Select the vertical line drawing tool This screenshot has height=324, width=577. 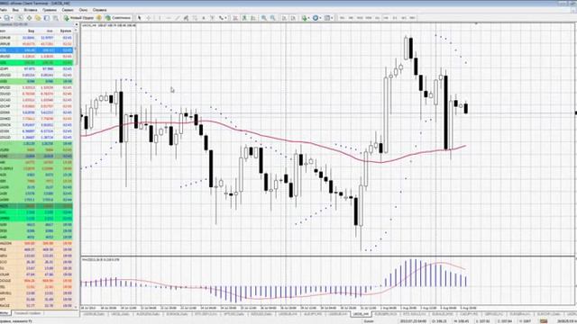click(x=160, y=18)
